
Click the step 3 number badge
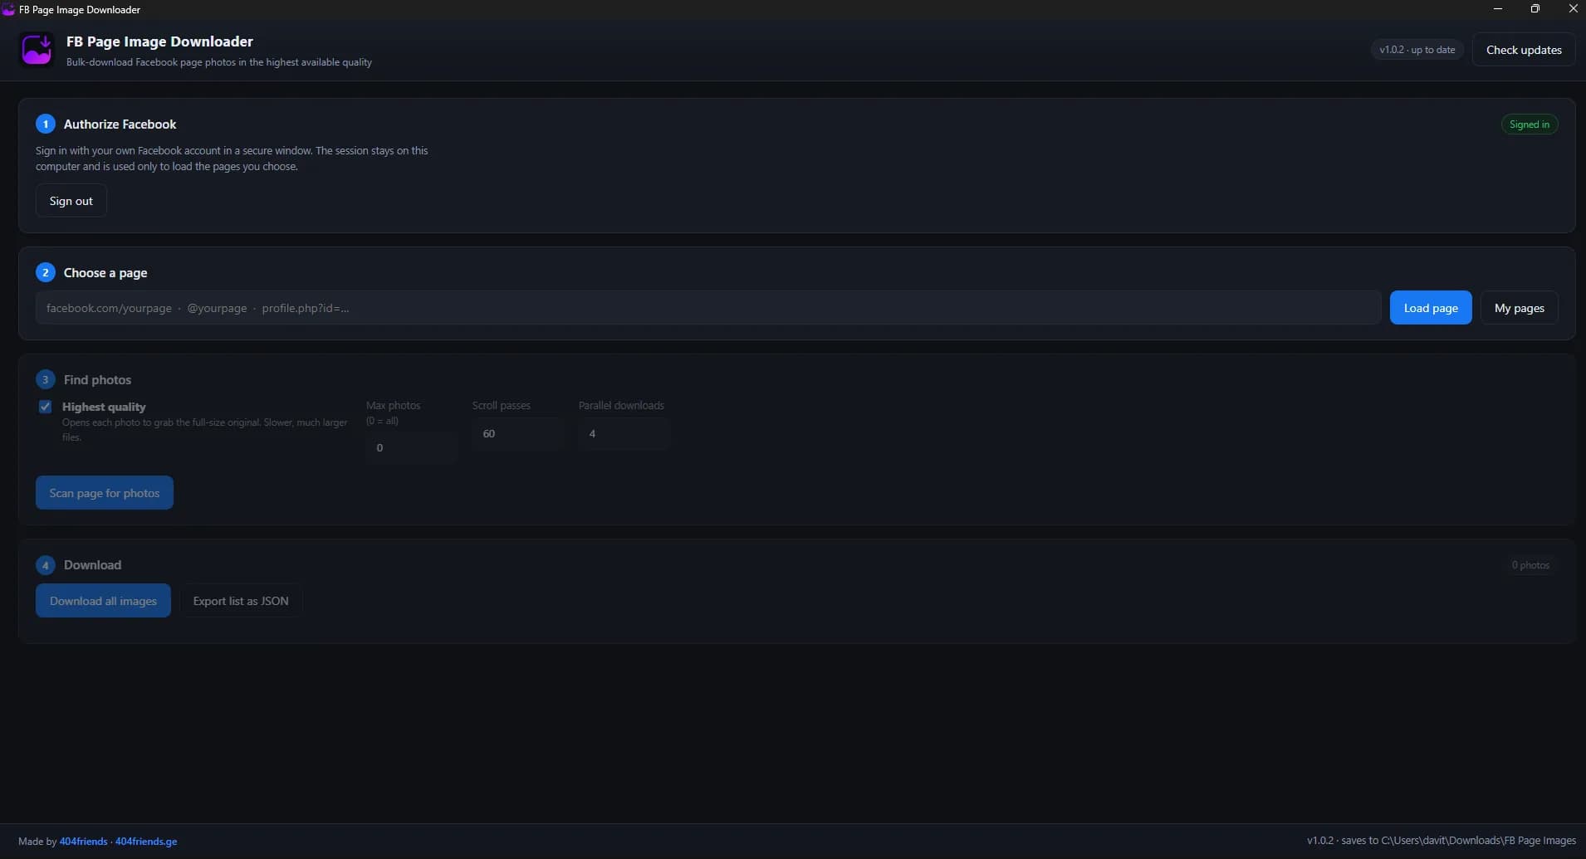pos(45,380)
